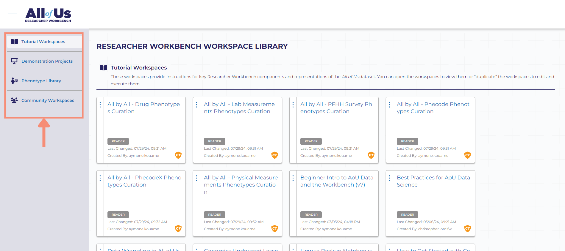This screenshot has width=565, height=251.
Task: Click CT tier shield on PhecodeX Phenotypes card
Action: tap(178, 228)
